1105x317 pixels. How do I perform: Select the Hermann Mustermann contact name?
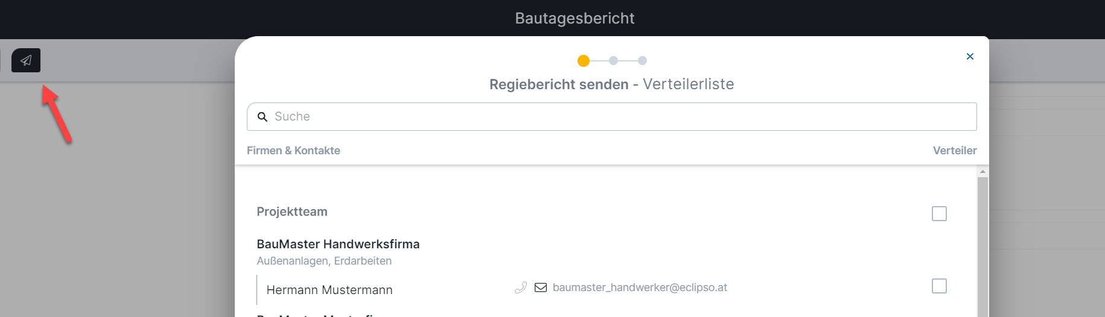tap(330, 290)
